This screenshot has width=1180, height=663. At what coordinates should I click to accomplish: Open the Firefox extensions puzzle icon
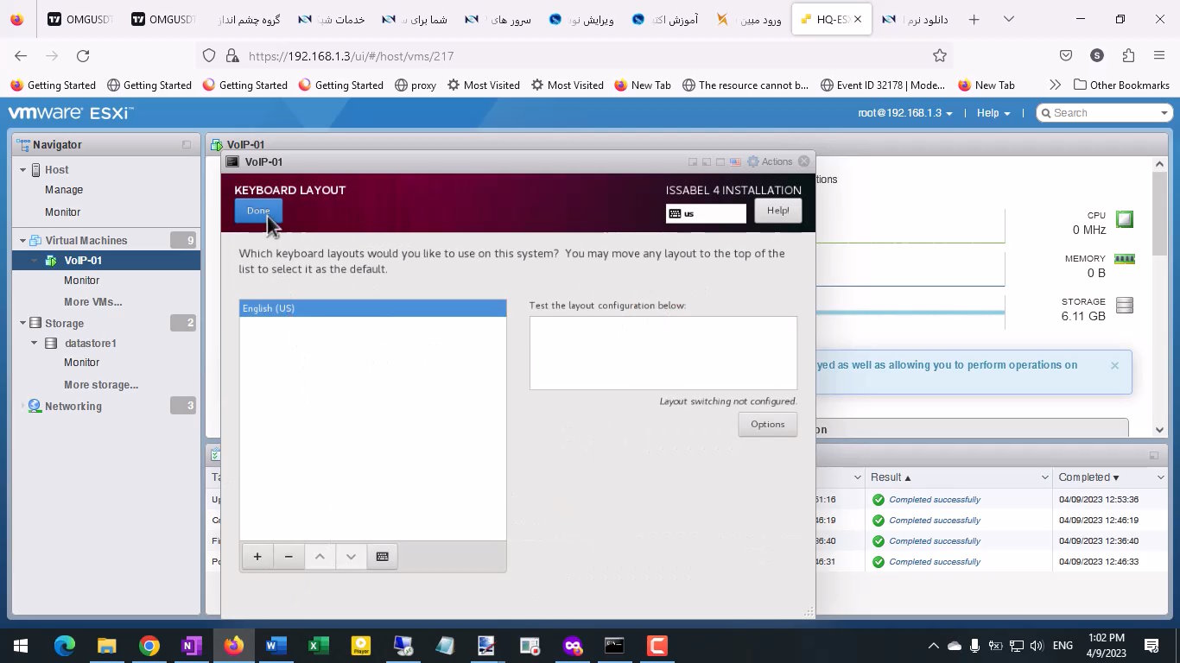coord(1128,55)
